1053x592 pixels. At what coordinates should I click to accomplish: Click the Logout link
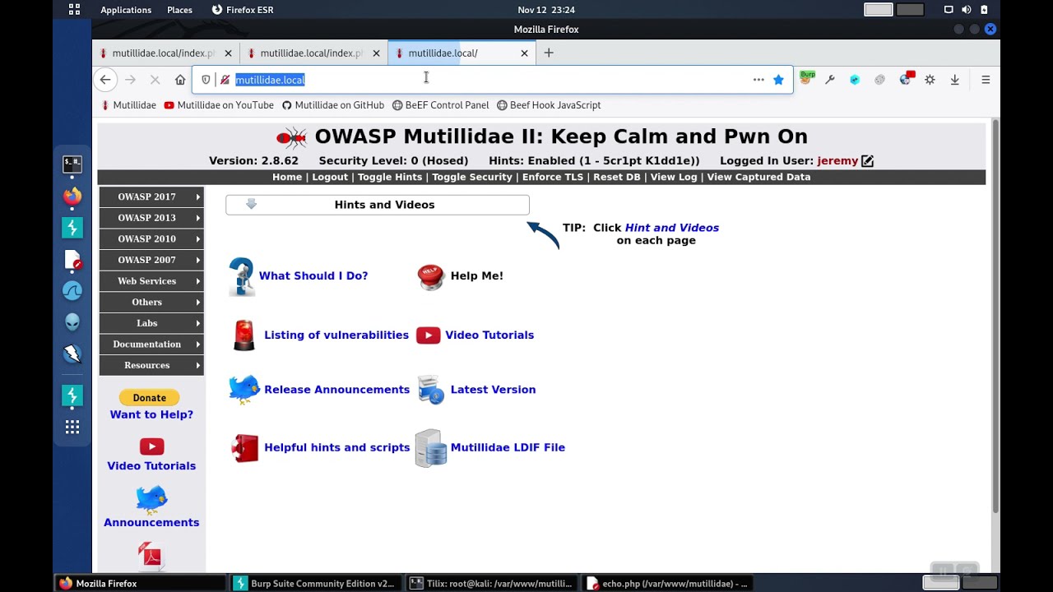coord(330,177)
